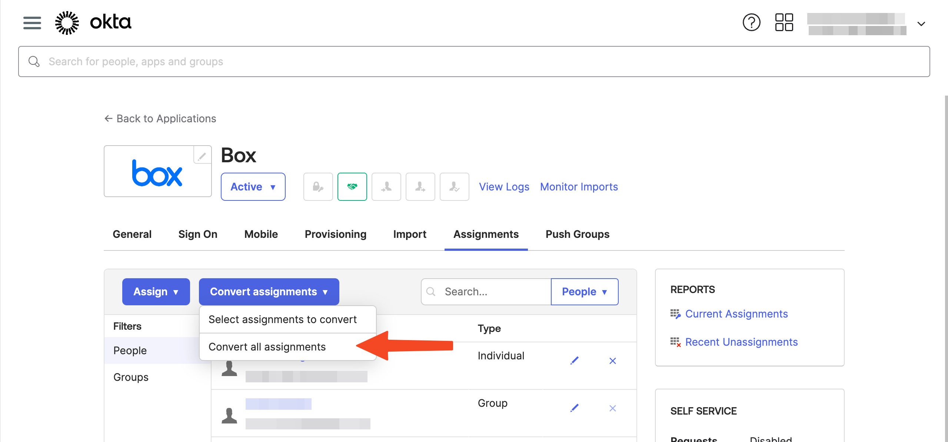
Task: Open the People search-scope dropdown
Action: (x=584, y=292)
